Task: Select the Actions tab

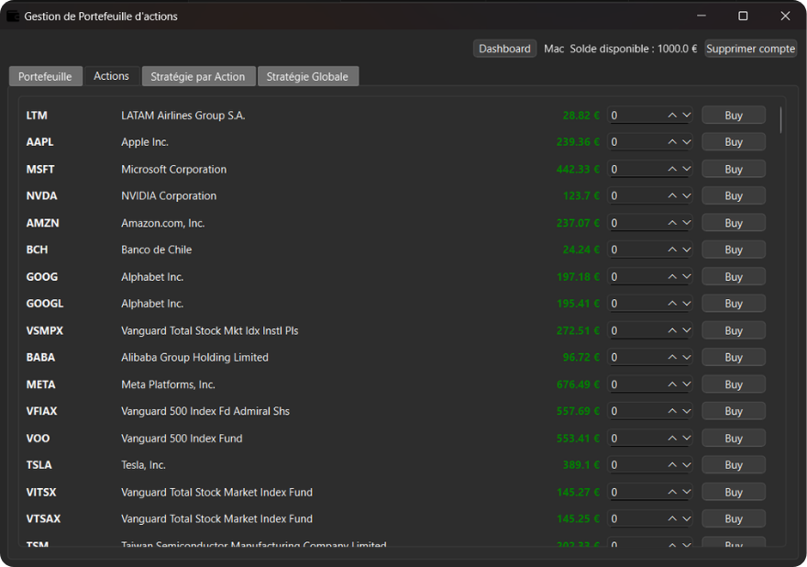Action: pyautogui.click(x=111, y=76)
